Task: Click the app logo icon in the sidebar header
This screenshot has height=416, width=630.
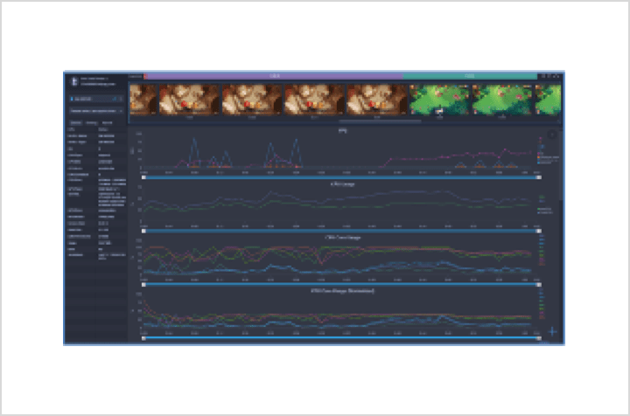Action: 74,80
